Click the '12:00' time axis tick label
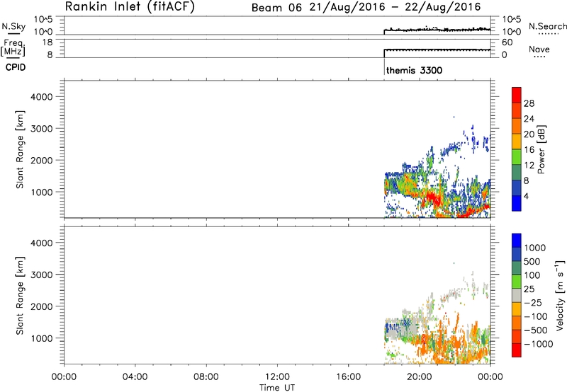This screenshot has height=392, width=567. pos(277,377)
